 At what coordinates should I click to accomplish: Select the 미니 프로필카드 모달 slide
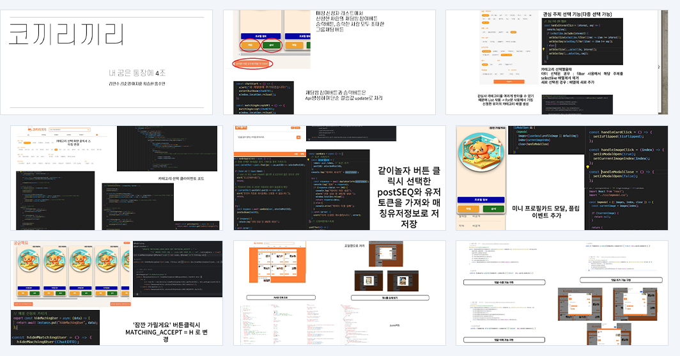point(562,178)
